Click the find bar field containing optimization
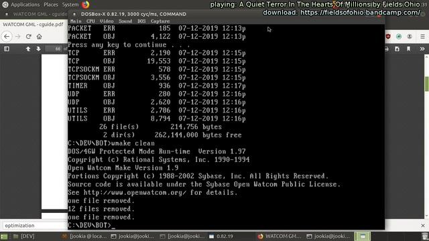This screenshot has width=429, height=241. [34, 226]
